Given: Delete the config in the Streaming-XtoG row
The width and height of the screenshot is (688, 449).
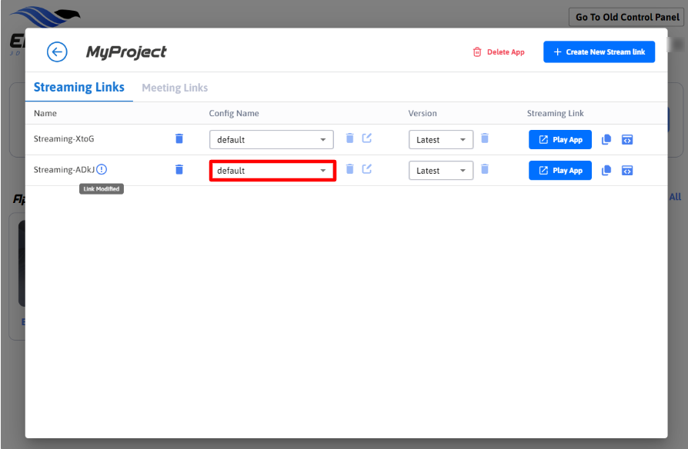Looking at the screenshot, I should 349,138.
